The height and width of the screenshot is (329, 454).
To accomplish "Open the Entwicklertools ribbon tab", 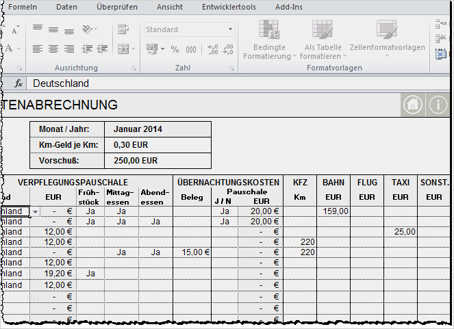I will [229, 7].
